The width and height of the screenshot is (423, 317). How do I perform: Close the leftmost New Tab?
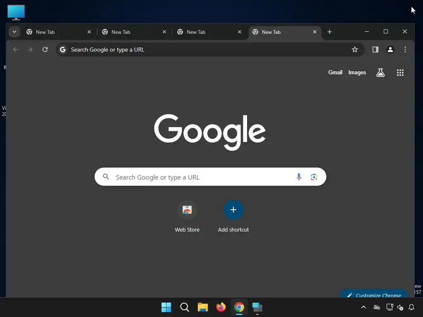tap(89, 32)
